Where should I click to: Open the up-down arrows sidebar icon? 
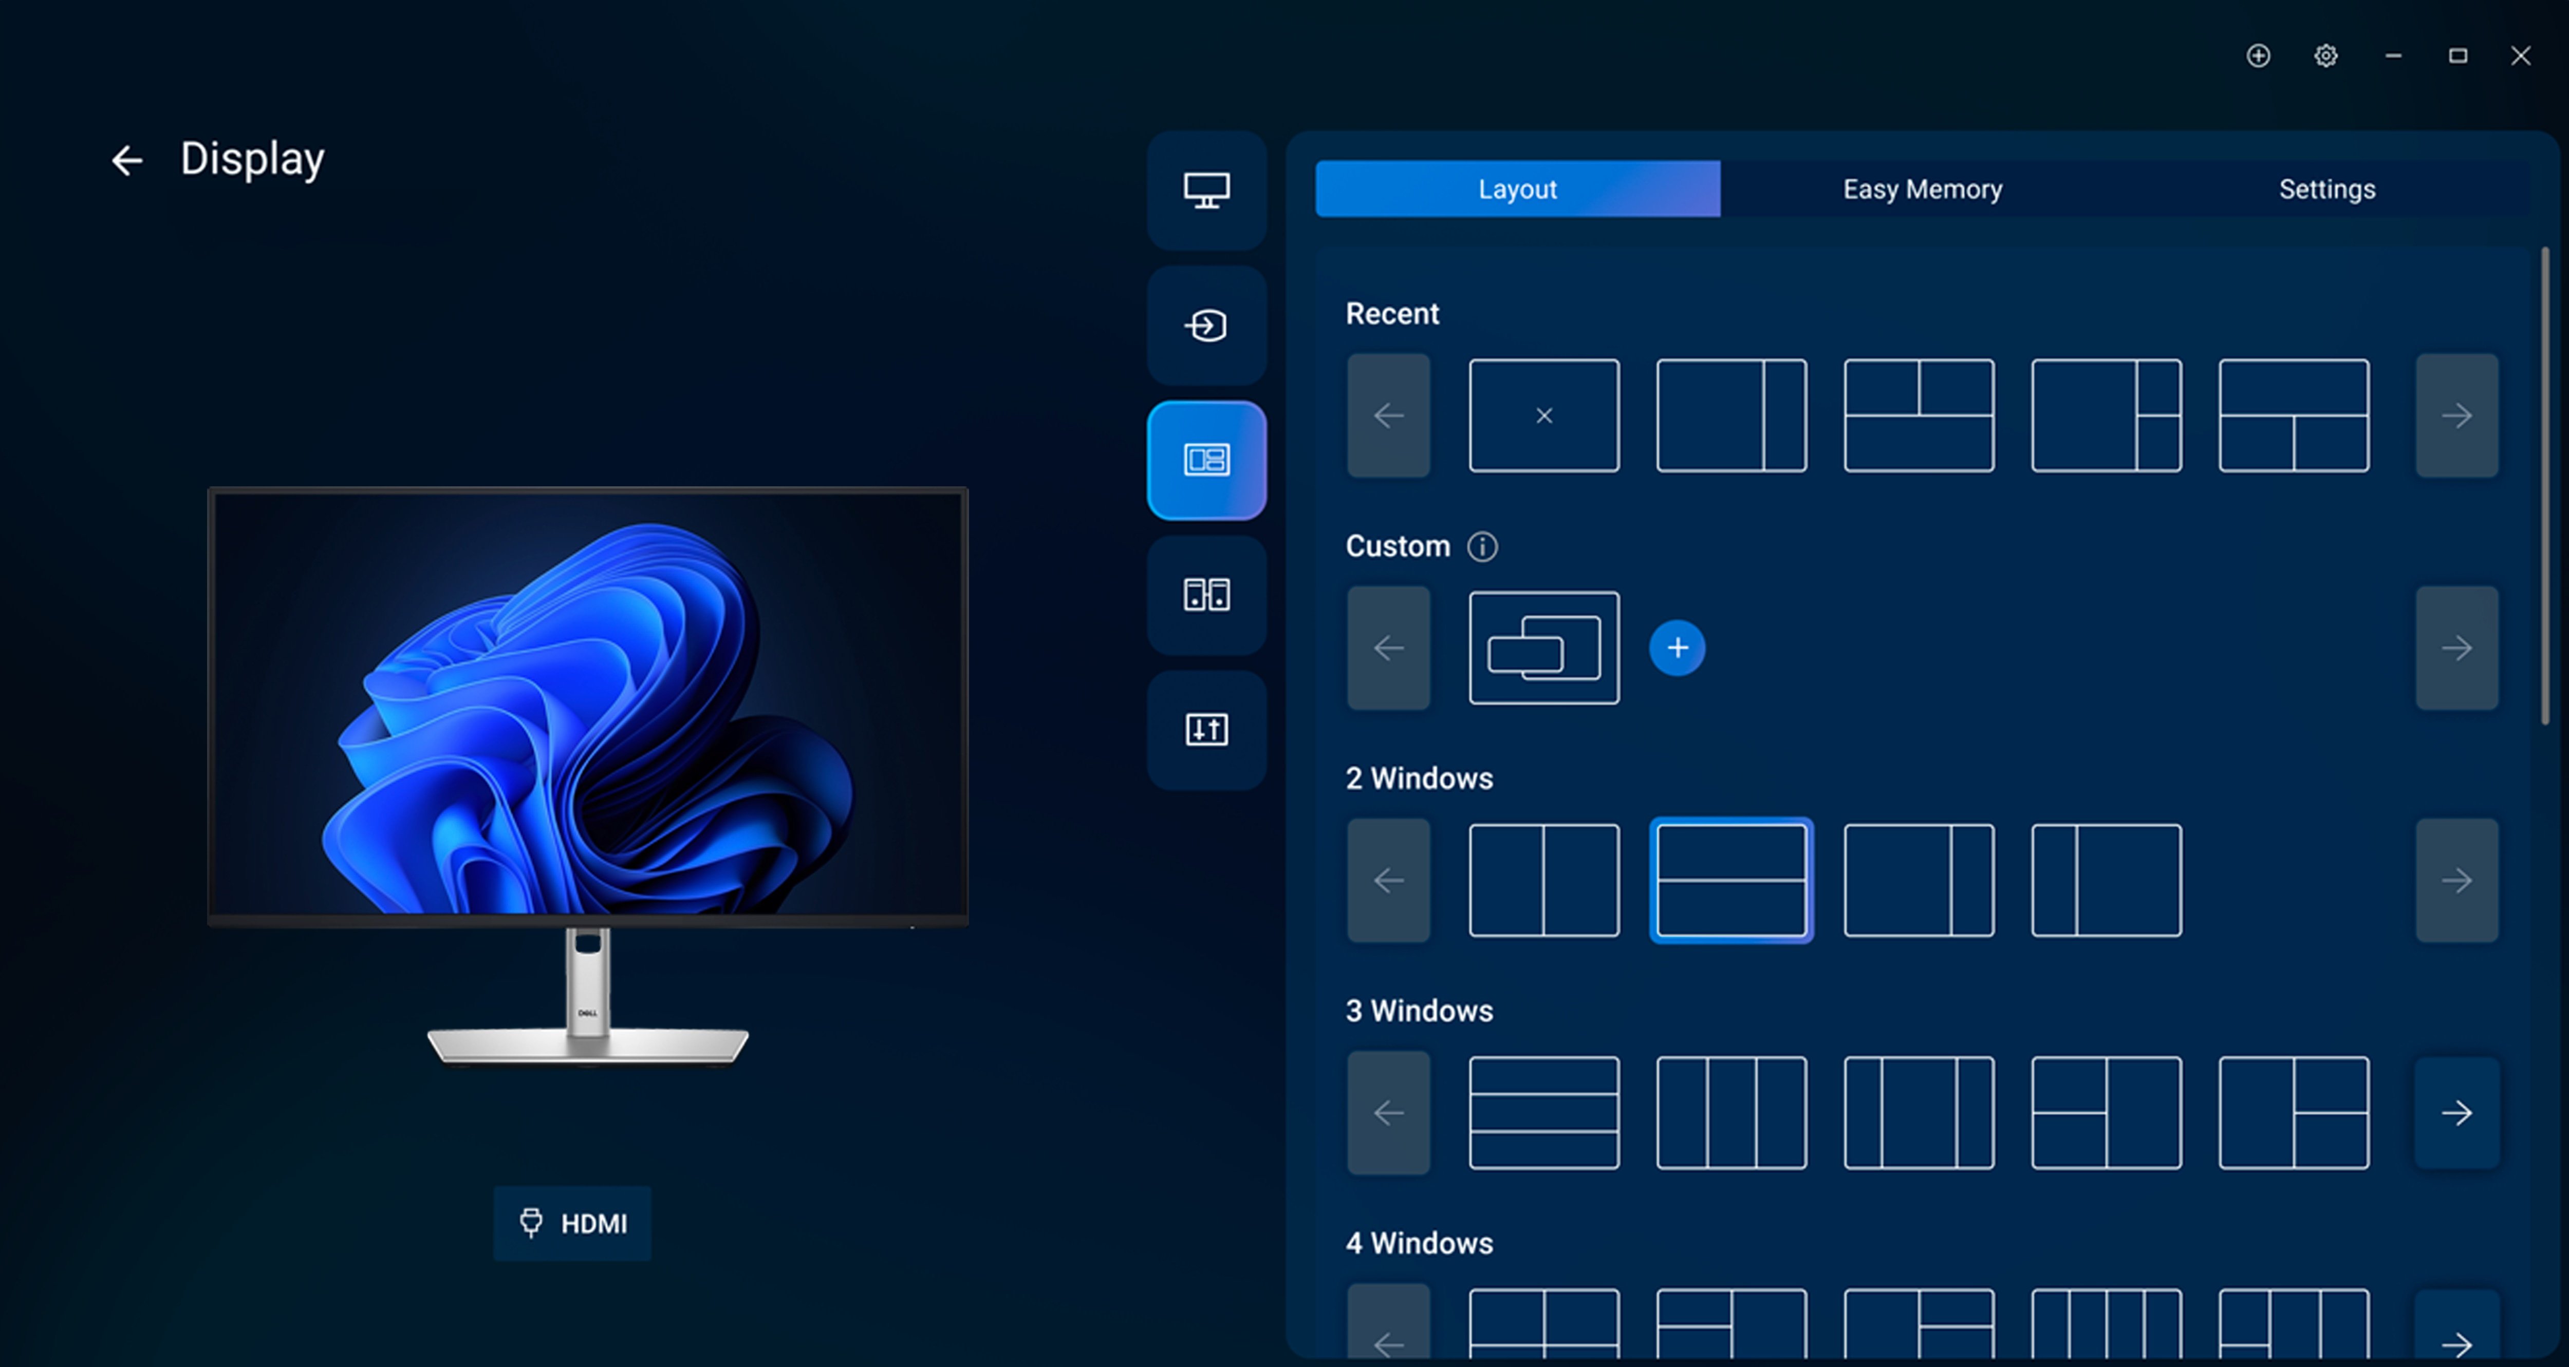point(1206,730)
